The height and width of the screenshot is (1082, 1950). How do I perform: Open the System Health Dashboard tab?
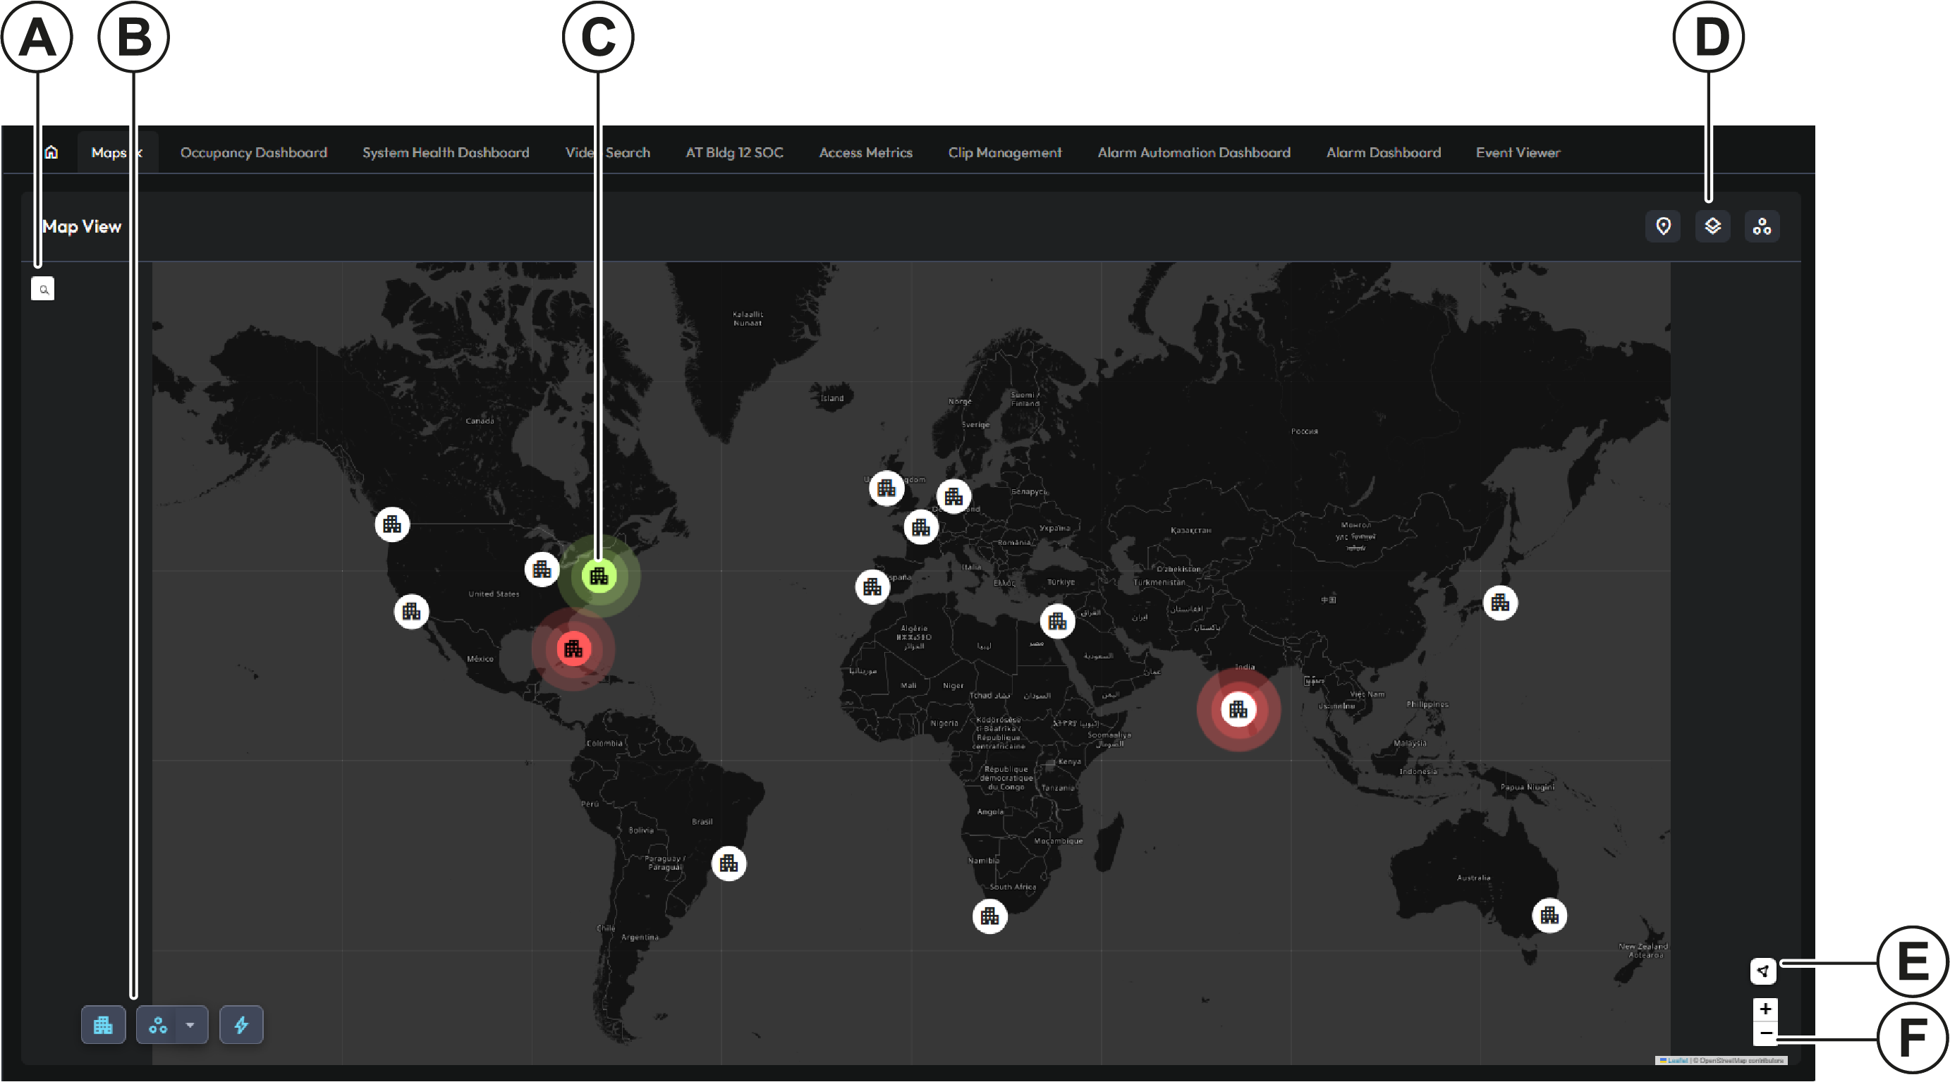(445, 152)
